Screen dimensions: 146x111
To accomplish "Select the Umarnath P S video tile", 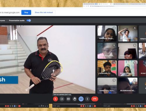I will tap(107, 68).
